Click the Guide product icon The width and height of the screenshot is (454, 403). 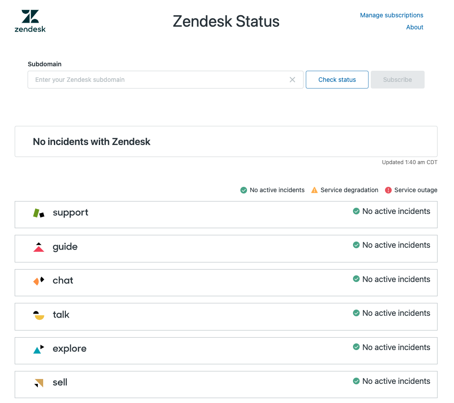39,247
